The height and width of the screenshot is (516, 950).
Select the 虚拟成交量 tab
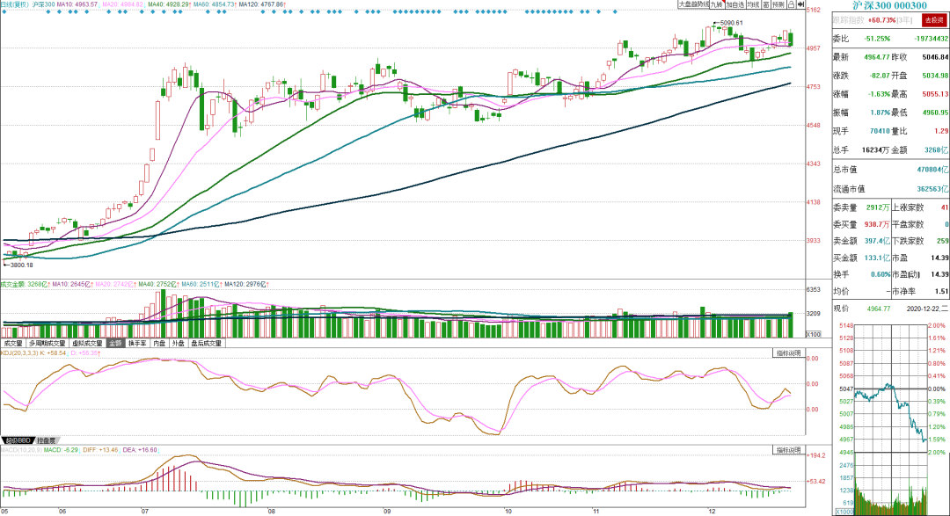87,343
